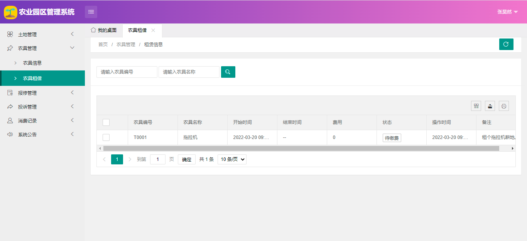
Task: Expand the 报修管理 menu chevron
Action: pos(72,93)
